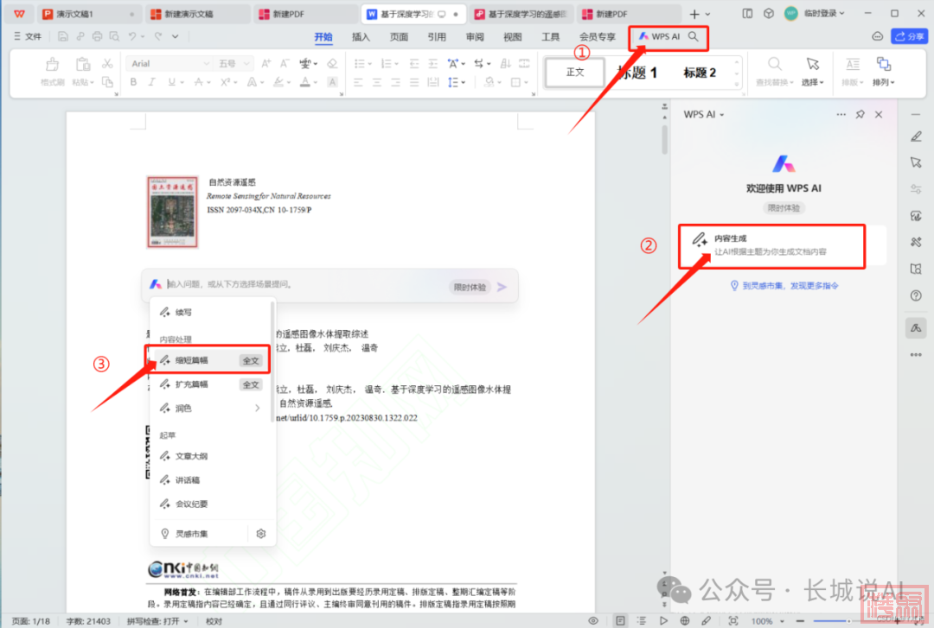This screenshot has height=628, width=934.
Task: Click the send arrow in AI input
Action: pos(502,287)
